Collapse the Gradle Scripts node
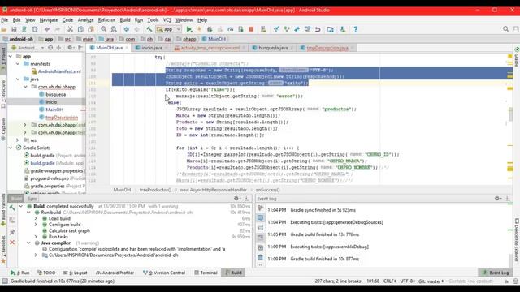Screen dimensions: 520x292 11,148
